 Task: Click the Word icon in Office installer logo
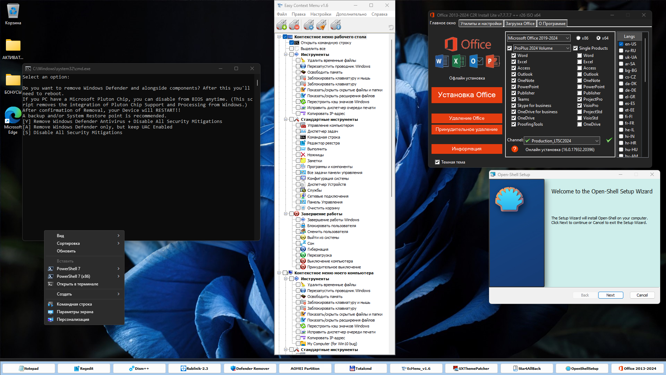(442, 61)
